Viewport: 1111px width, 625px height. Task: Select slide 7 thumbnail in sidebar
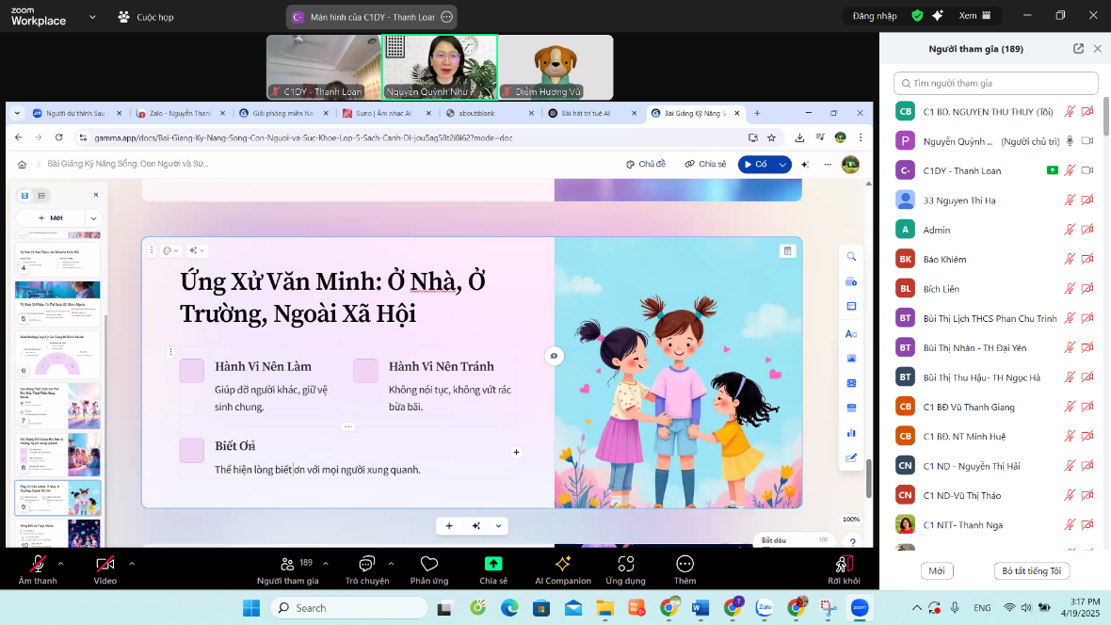coord(57,406)
